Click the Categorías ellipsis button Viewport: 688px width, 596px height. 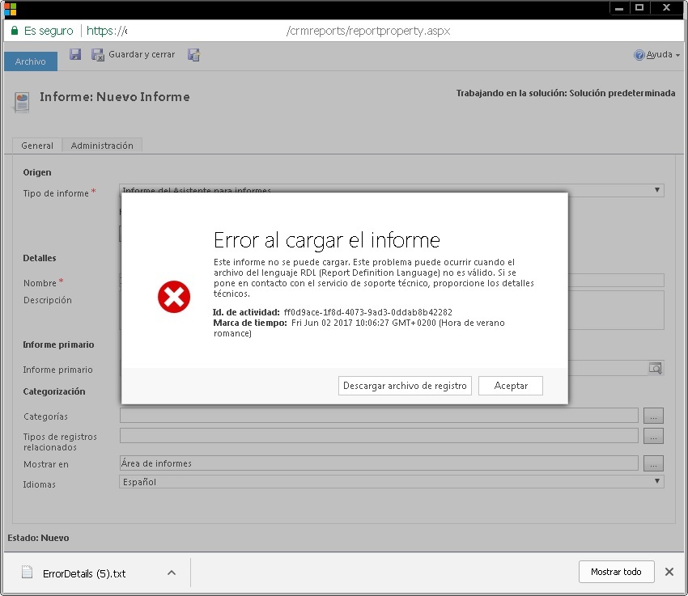pyautogui.click(x=653, y=416)
